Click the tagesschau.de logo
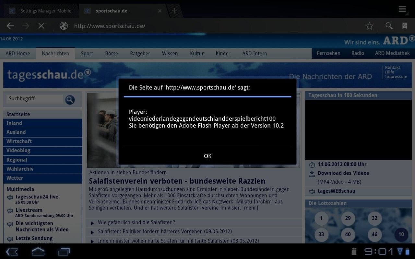Screen dimensions: 415x259 49,75
